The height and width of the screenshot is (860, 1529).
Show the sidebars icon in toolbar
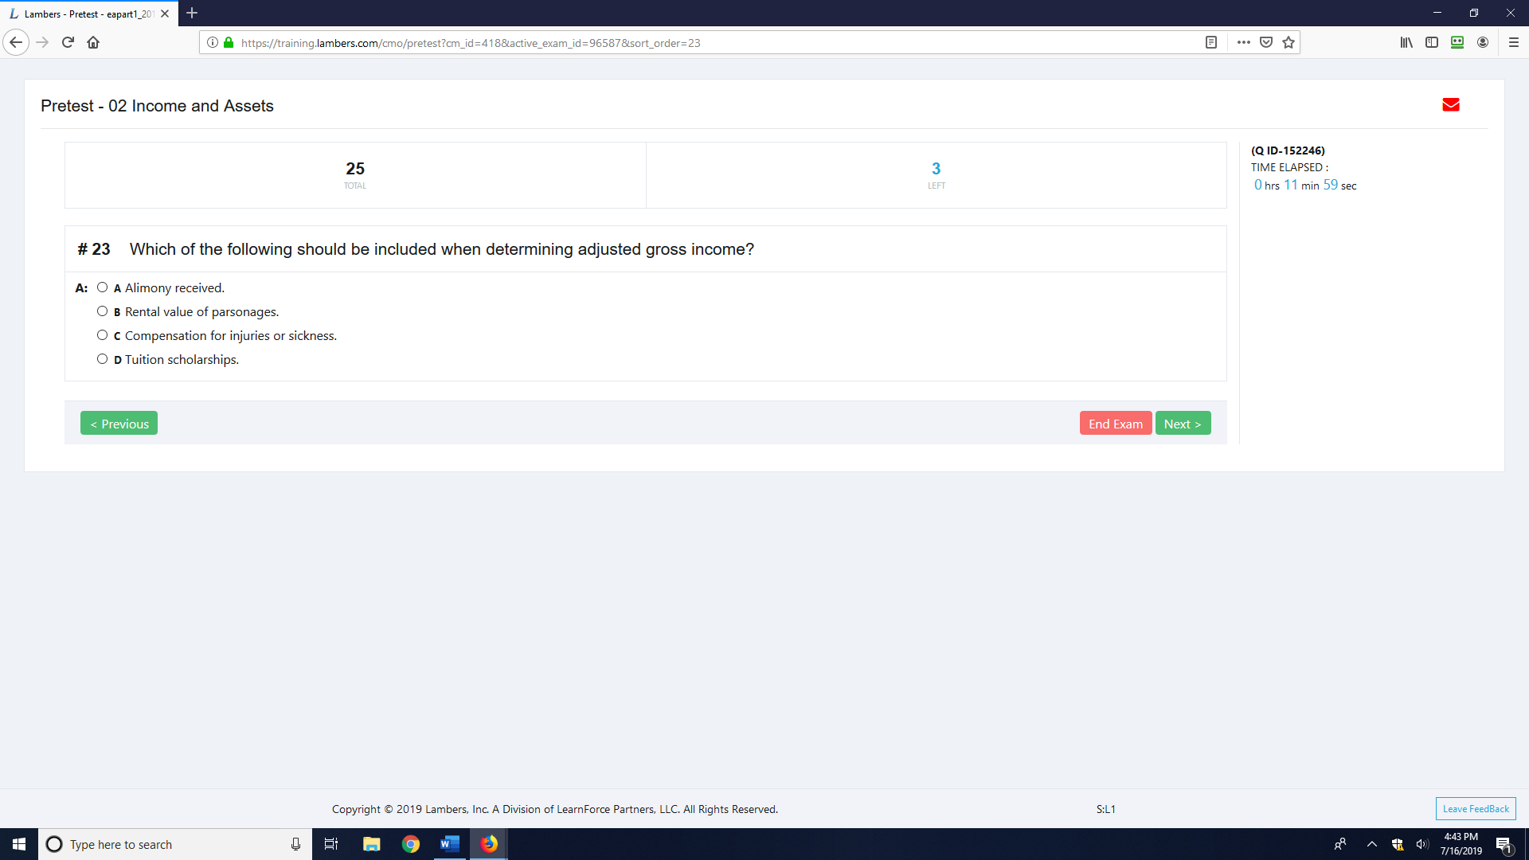(1432, 43)
